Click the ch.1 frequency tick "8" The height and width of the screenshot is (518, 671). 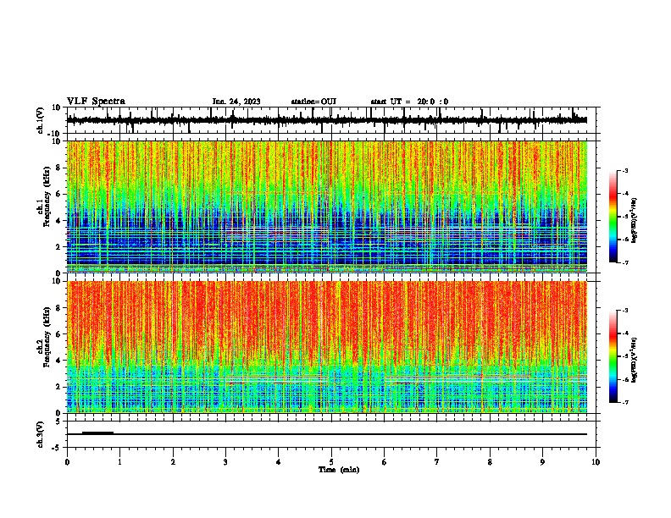point(58,168)
